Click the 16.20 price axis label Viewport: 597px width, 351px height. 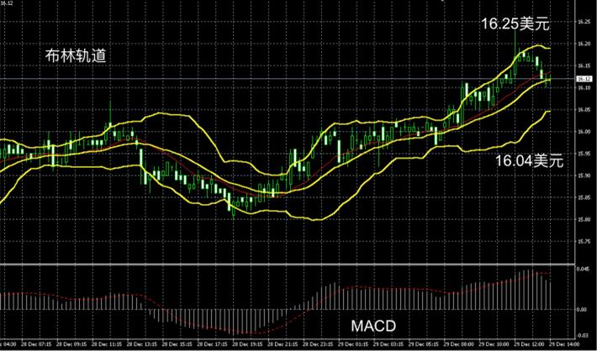tap(584, 43)
